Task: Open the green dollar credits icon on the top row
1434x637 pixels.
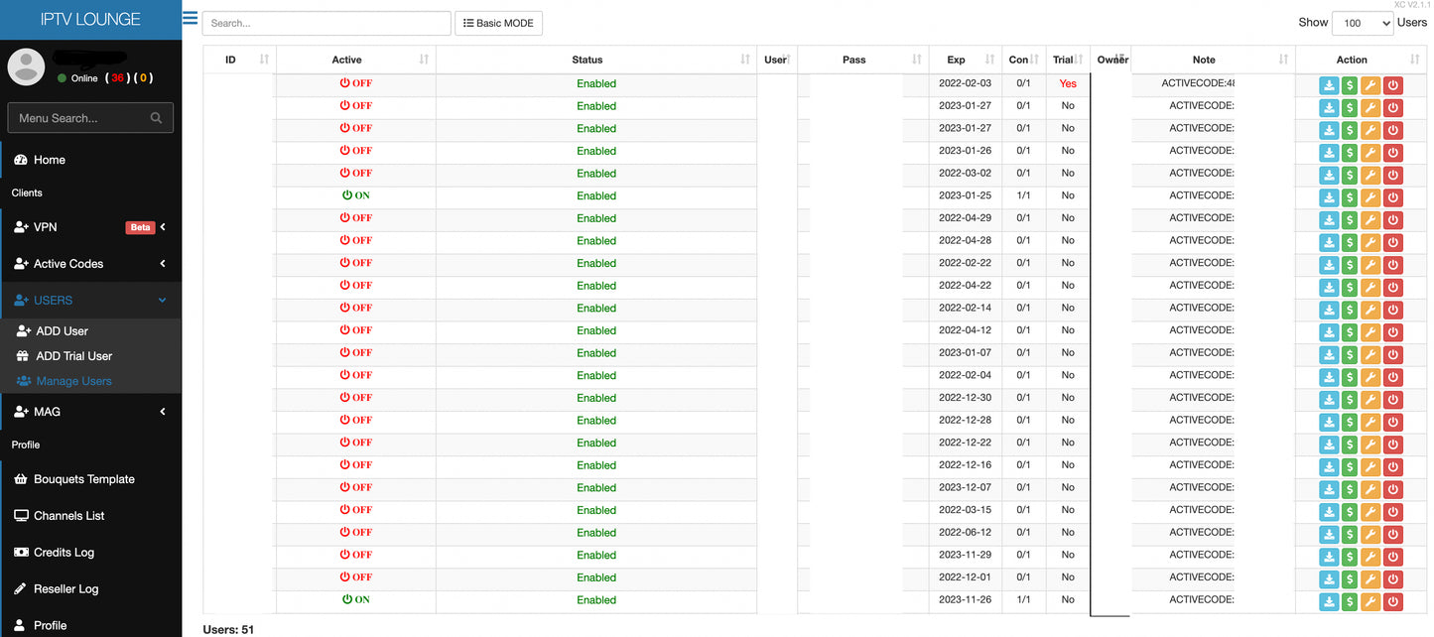Action: (x=1350, y=85)
